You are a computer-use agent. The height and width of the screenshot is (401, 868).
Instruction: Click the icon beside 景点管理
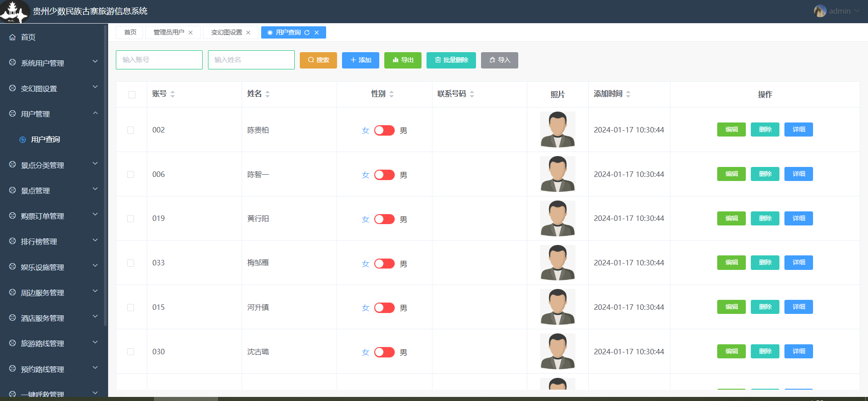(x=12, y=190)
